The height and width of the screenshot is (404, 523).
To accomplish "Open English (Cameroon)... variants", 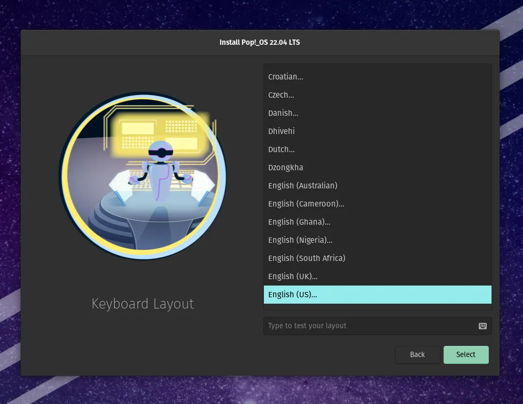I will 306,204.
